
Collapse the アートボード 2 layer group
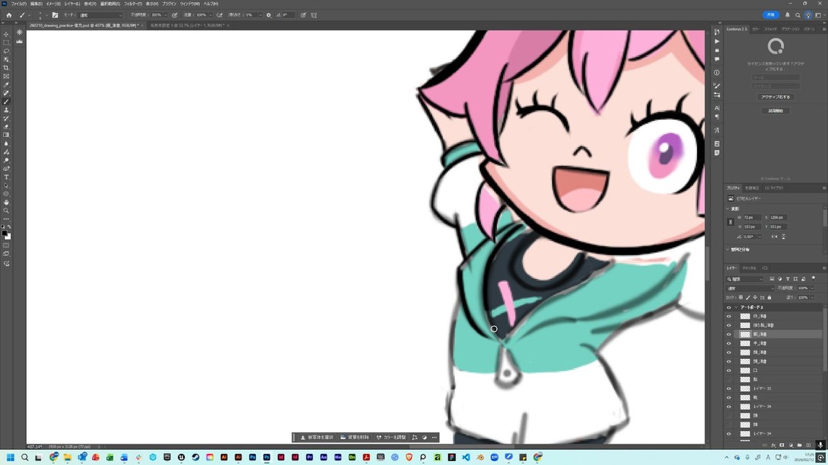pyautogui.click(x=736, y=307)
